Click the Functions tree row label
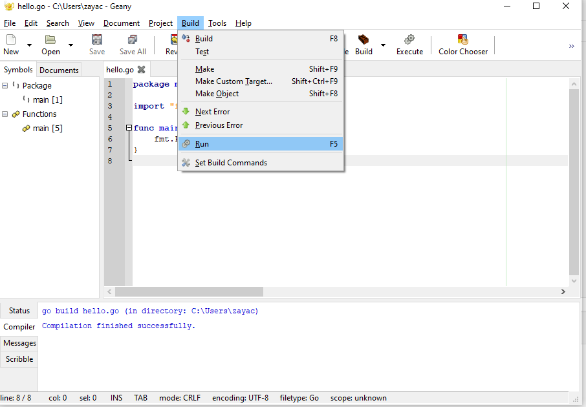 click(x=39, y=114)
